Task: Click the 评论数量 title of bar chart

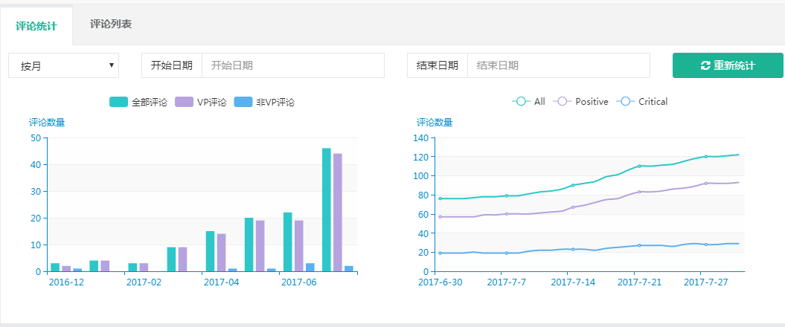Action: tap(47, 122)
